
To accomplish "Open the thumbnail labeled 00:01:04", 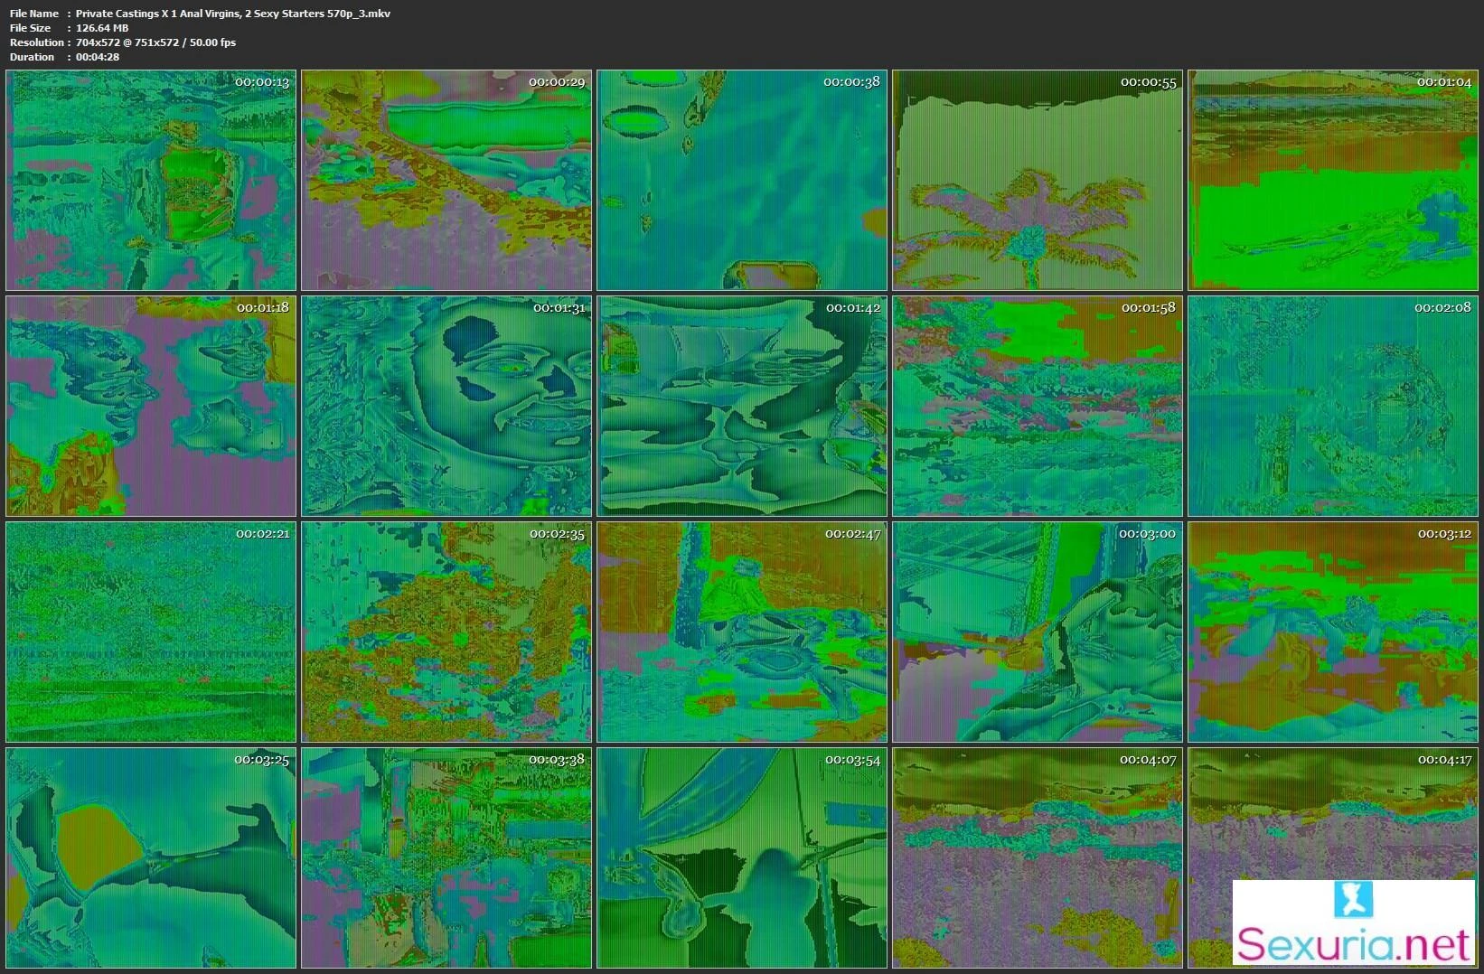I will click(1333, 181).
